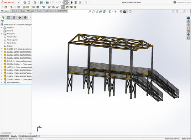
Task: Select Plano frontal in the tree
Action: pos(11,37)
